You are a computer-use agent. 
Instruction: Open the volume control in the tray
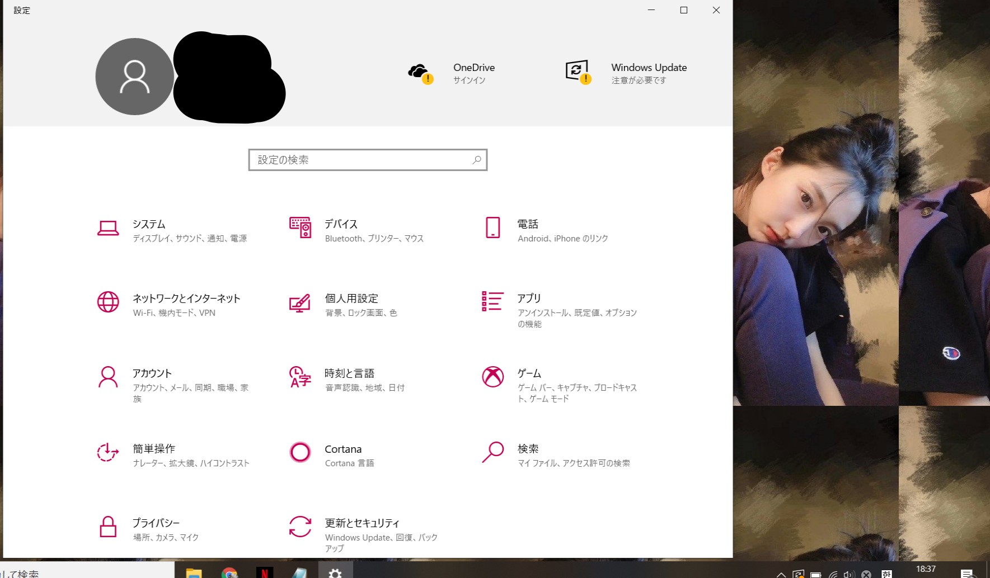click(x=850, y=575)
